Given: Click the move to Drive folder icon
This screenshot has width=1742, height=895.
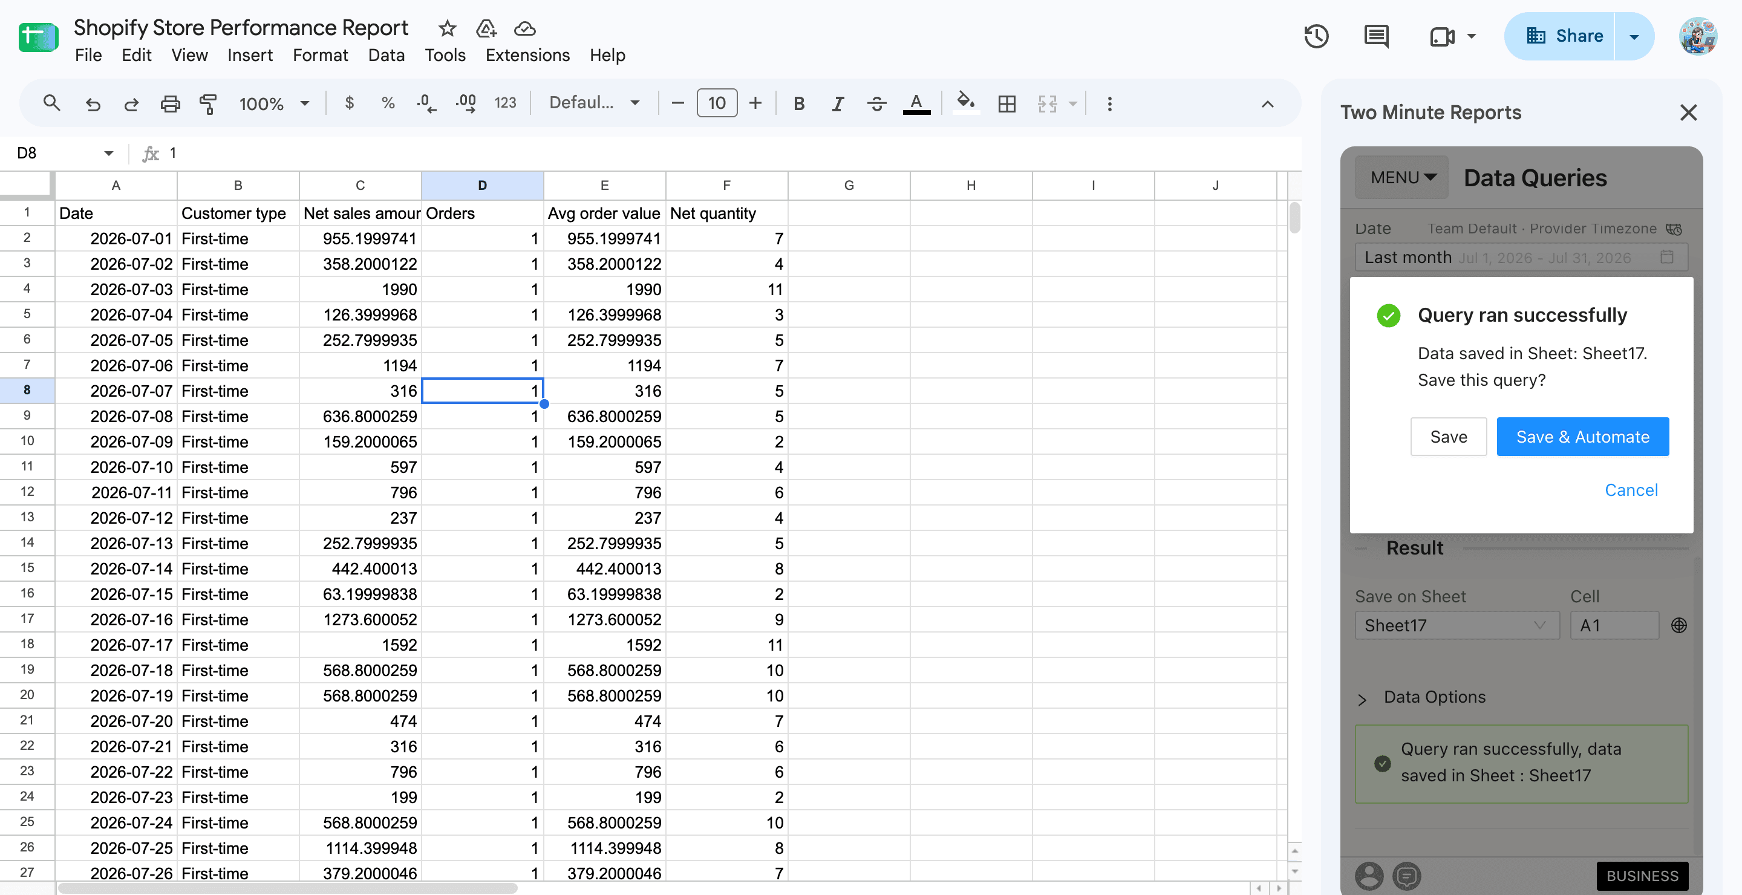Looking at the screenshot, I should click(x=486, y=28).
